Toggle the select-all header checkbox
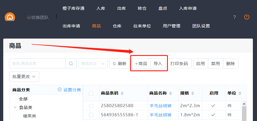 pos(91,93)
